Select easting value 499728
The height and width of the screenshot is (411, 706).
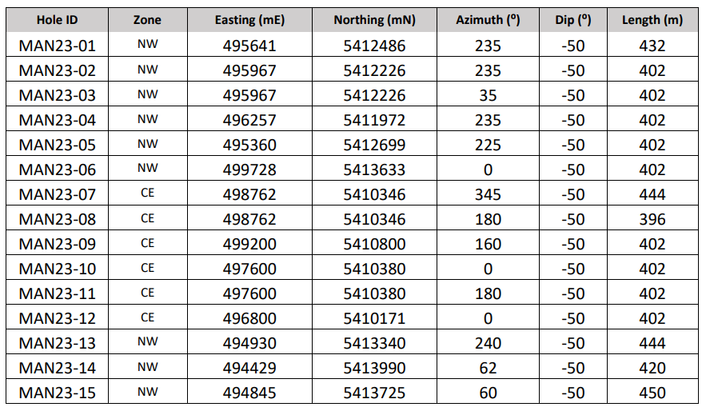pos(249,170)
